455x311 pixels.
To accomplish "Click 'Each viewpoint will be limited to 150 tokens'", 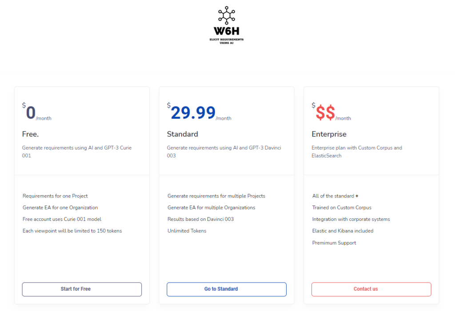I will (x=72, y=231).
